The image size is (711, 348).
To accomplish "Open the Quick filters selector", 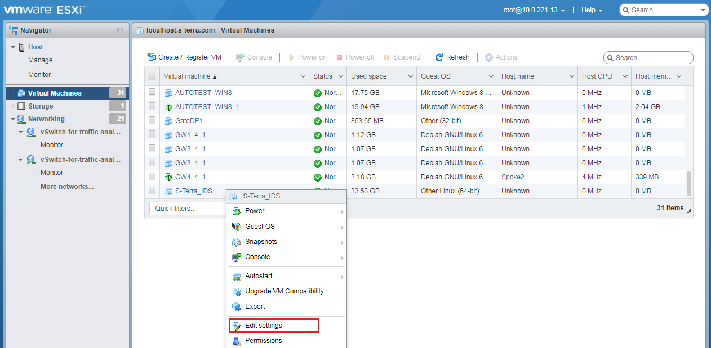I will point(189,209).
